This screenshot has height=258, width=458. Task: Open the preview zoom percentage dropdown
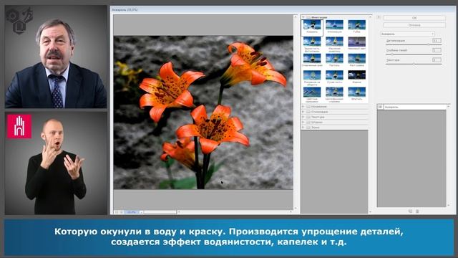(142, 212)
